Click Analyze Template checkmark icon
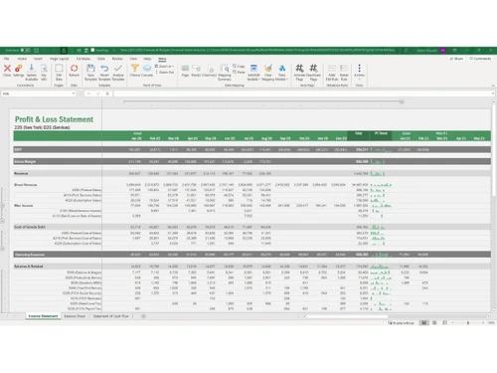The width and height of the screenshot is (497, 373). coord(118,69)
